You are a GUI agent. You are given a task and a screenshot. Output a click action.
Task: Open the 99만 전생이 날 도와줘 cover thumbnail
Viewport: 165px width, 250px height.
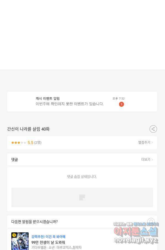point(20,241)
